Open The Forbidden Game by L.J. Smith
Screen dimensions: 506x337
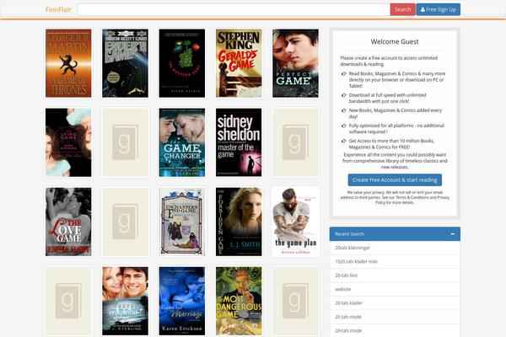point(239,222)
